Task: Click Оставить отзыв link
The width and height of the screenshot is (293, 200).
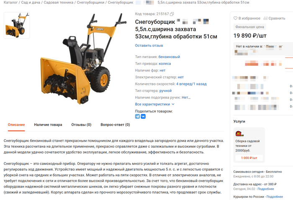Action: point(149,46)
